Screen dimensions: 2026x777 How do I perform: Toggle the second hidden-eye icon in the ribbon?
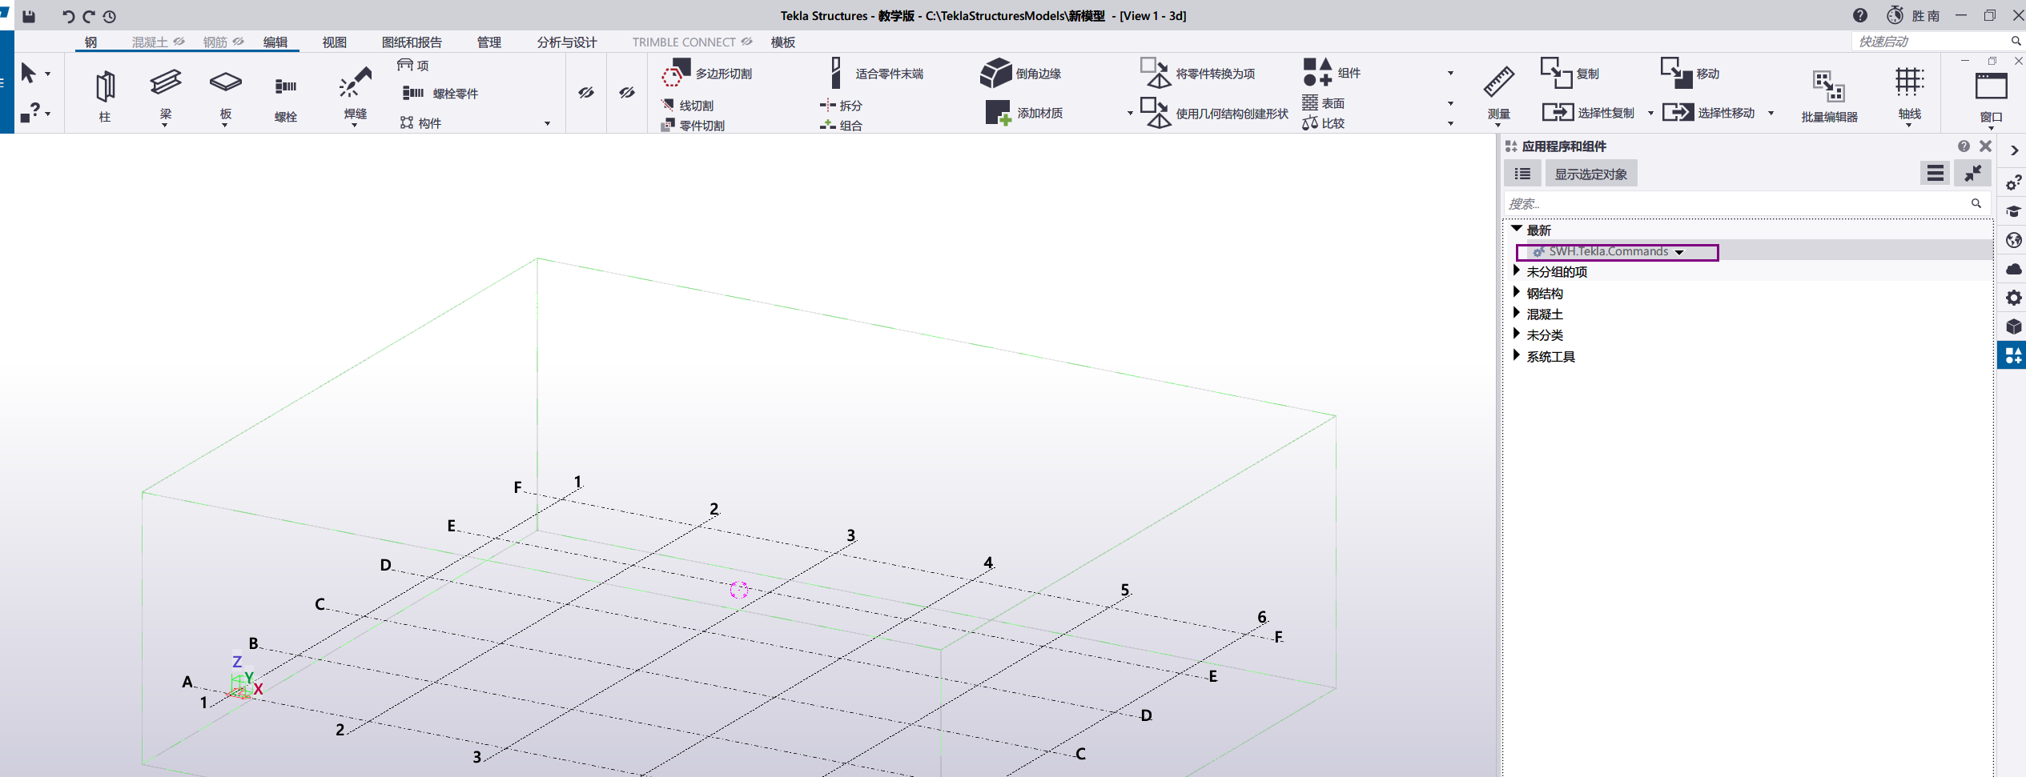(x=627, y=93)
